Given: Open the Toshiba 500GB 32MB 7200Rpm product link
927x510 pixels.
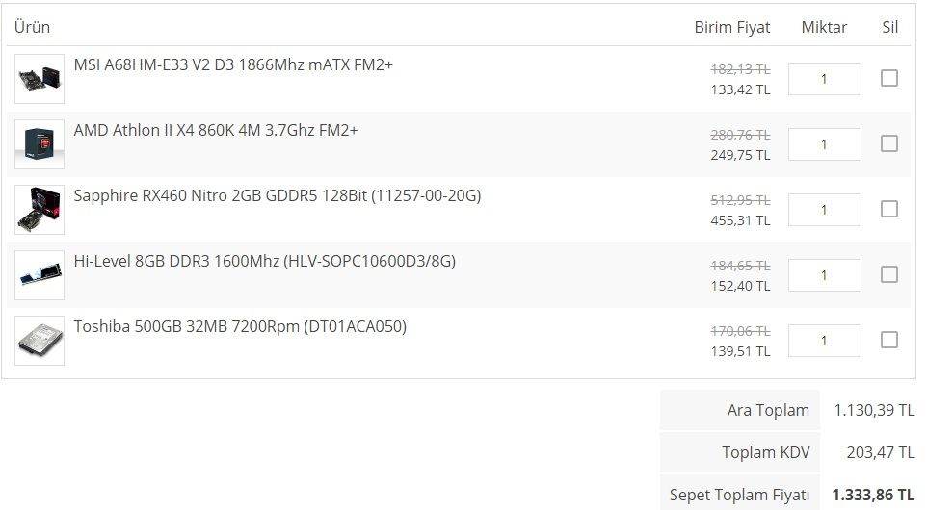Looking at the screenshot, I should coord(240,327).
